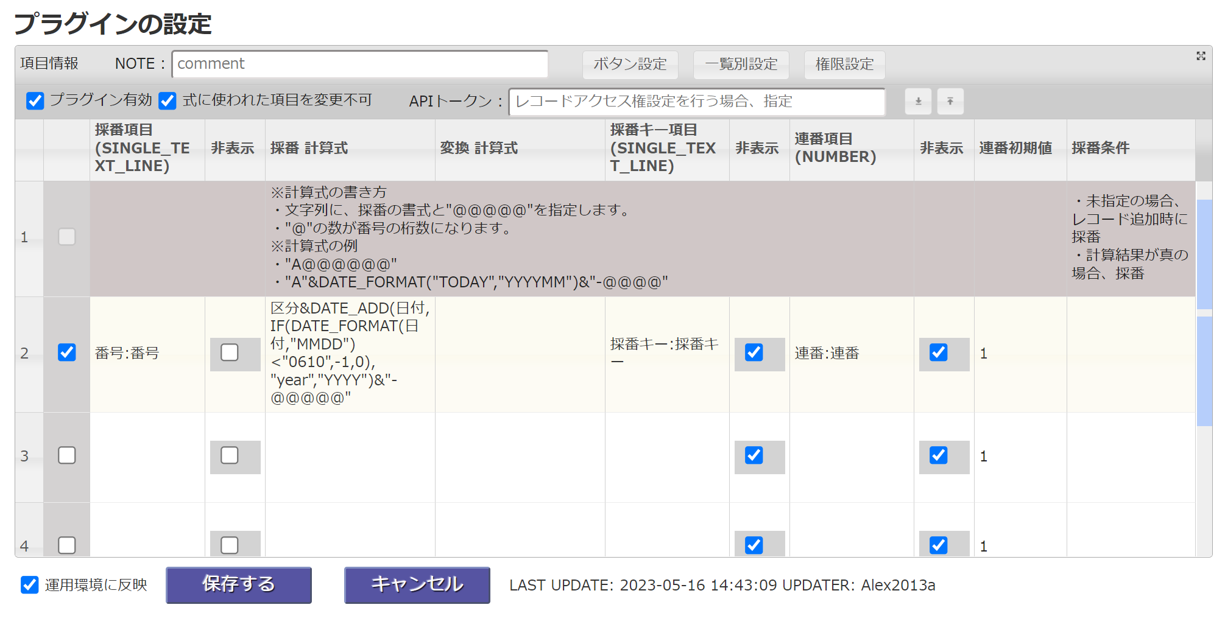The height and width of the screenshot is (627, 1225).
Task: Toggle row 3 採番キー項目 非表示 checkbox
Action: point(754,455)
